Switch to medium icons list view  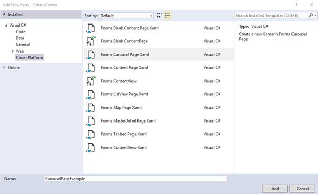(x=168, y=16)
